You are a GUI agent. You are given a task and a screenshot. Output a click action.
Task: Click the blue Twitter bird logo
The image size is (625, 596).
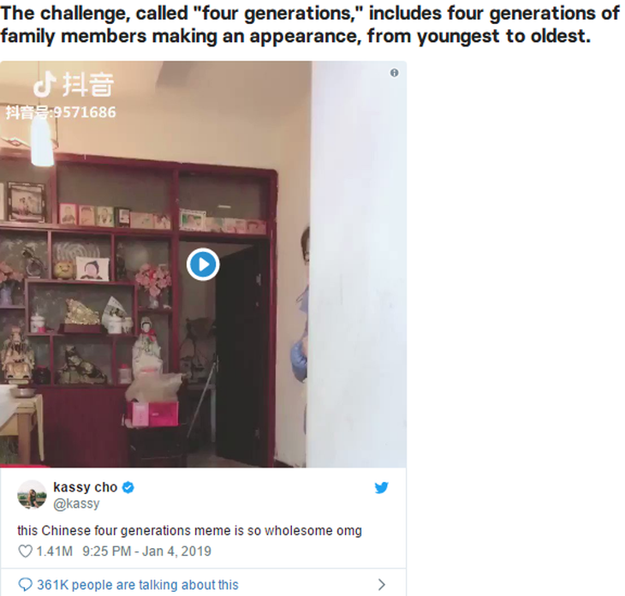(x=382, y=487)
